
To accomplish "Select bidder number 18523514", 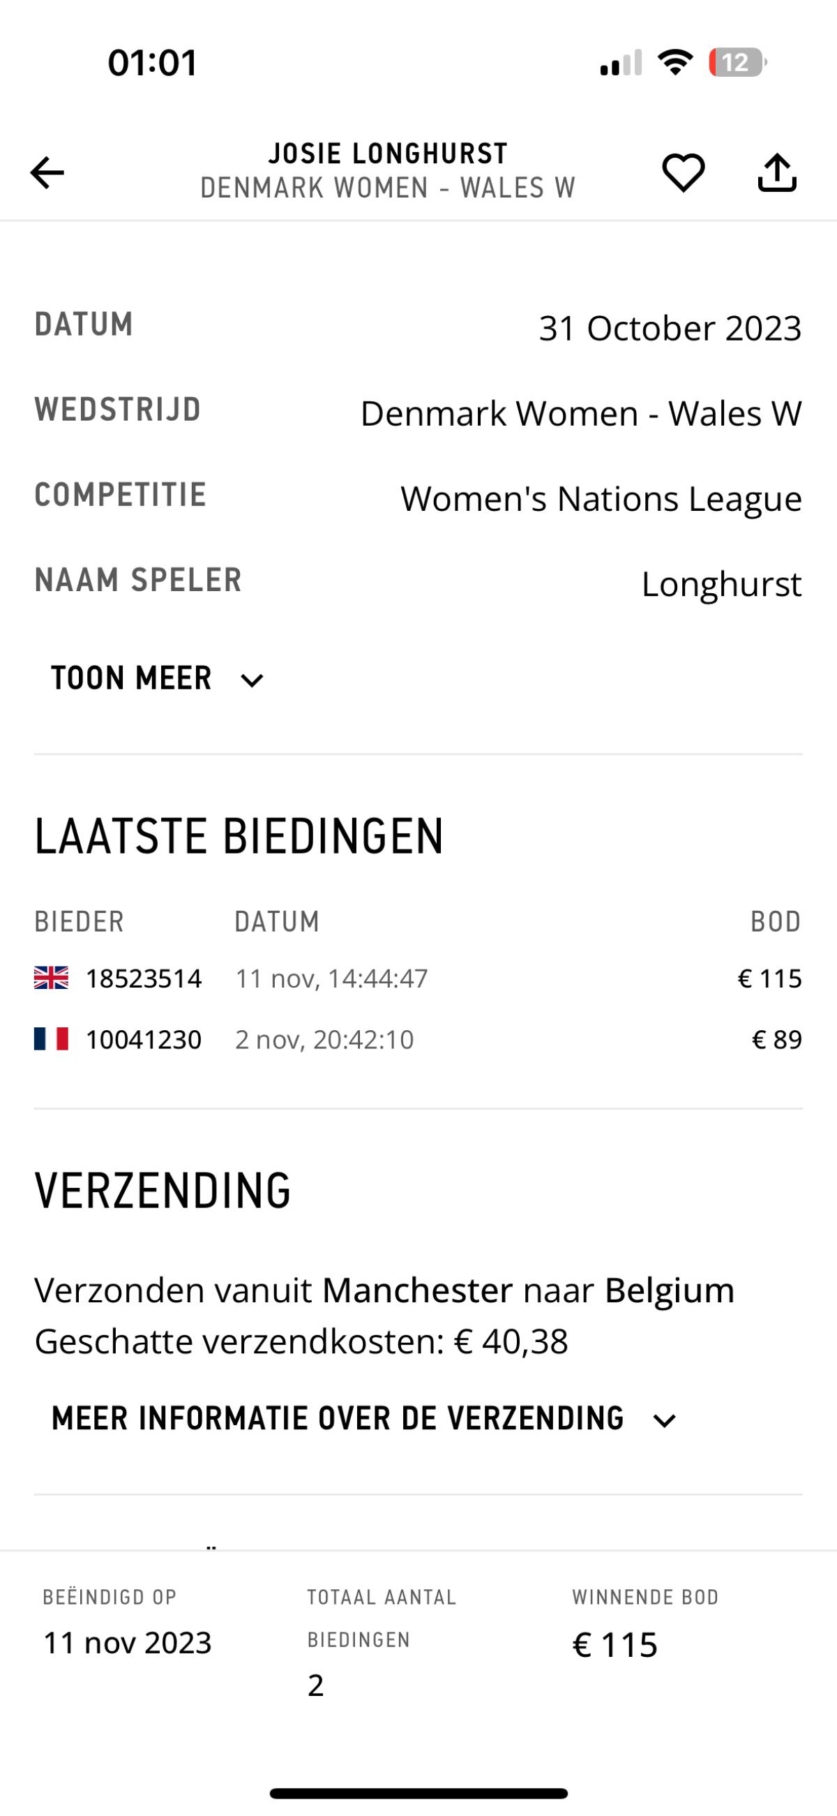I will click(x=144, y=978).
